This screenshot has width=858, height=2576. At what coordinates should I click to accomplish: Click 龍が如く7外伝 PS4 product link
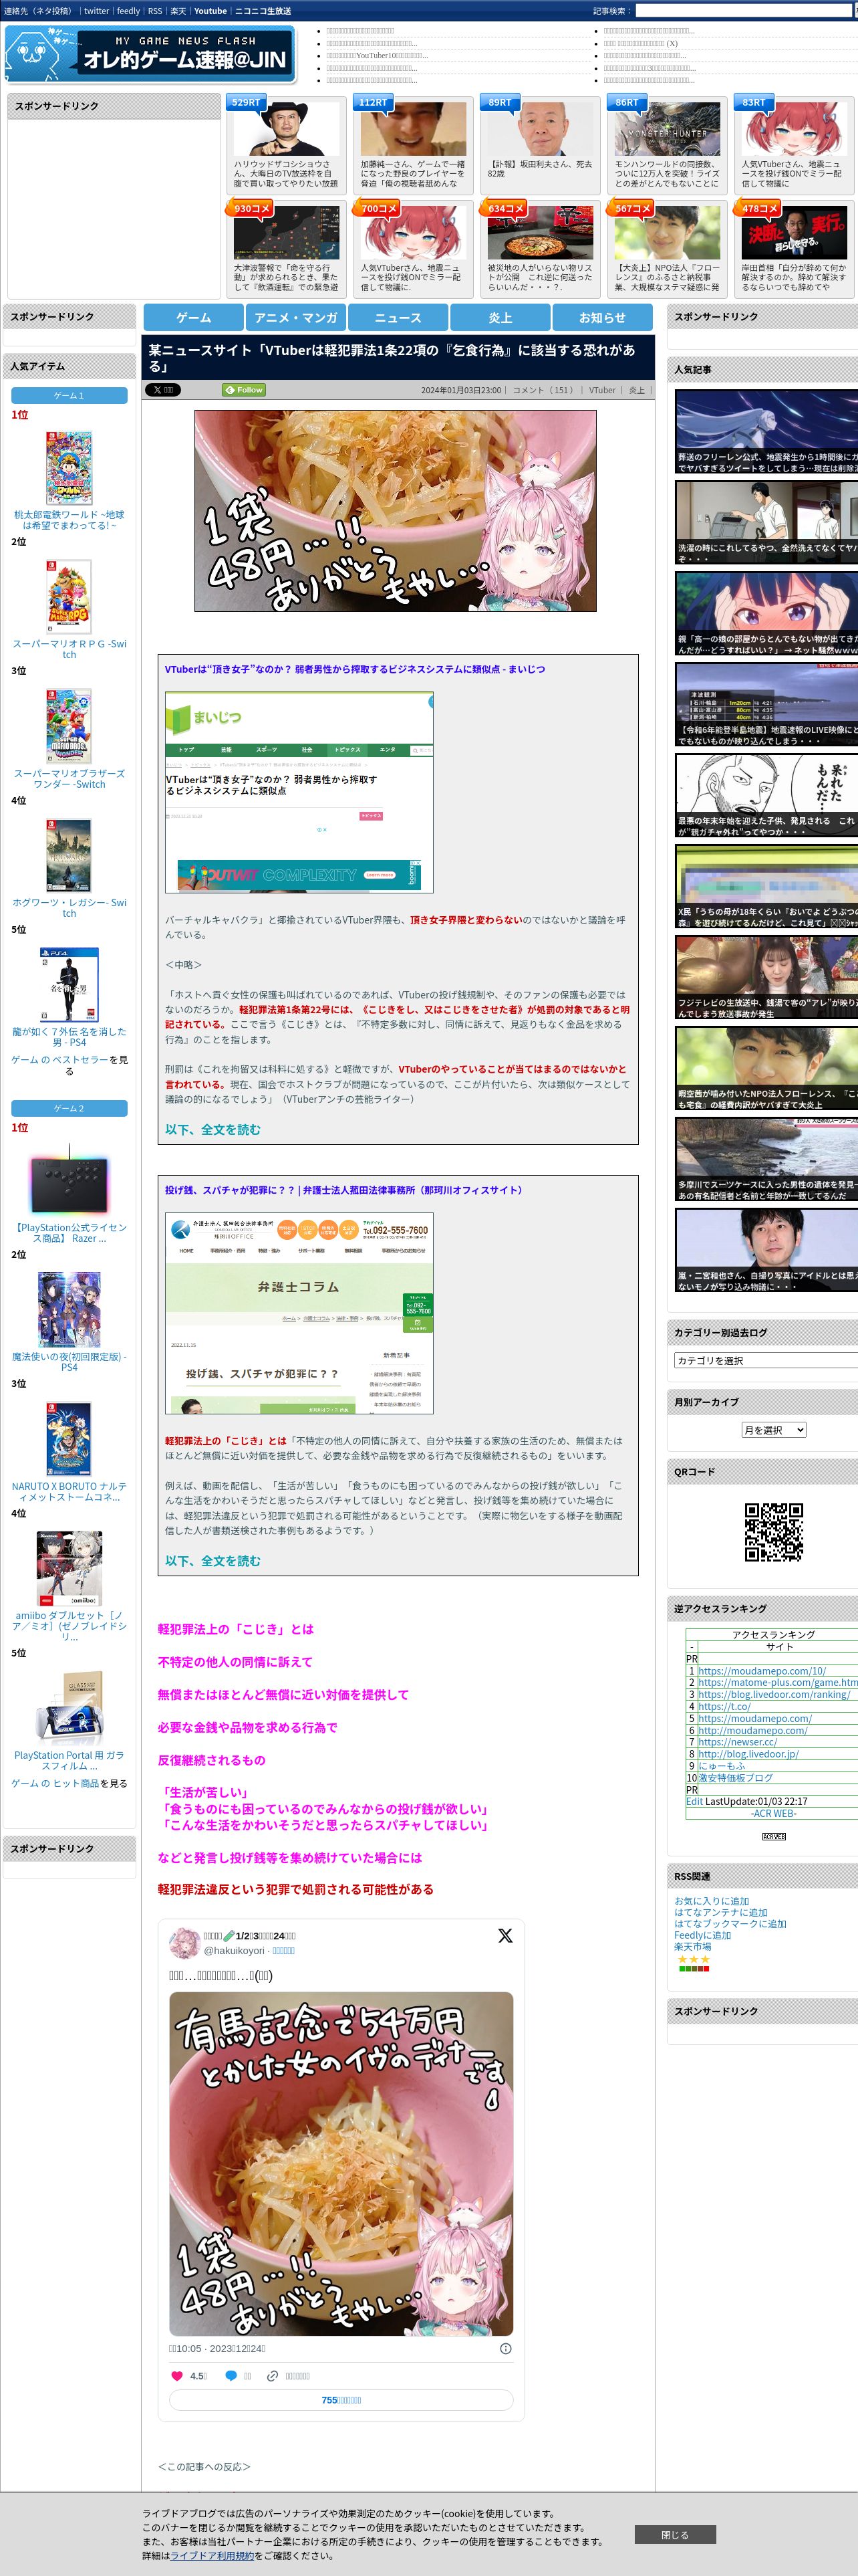pos(69,1036)
